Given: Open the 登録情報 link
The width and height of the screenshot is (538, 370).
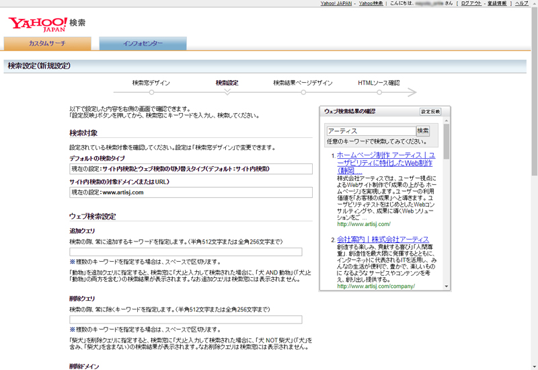Looking at the screenshot, I should [497, 3].
